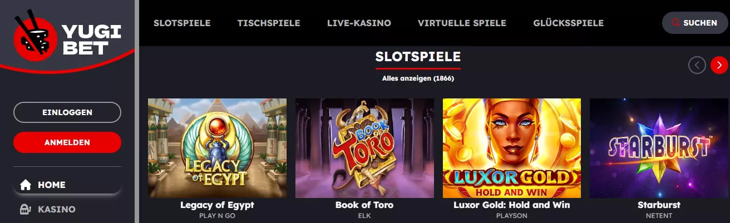Click the magnifier icon in Suchen
The image size is (730, 223).
[676, 23]
